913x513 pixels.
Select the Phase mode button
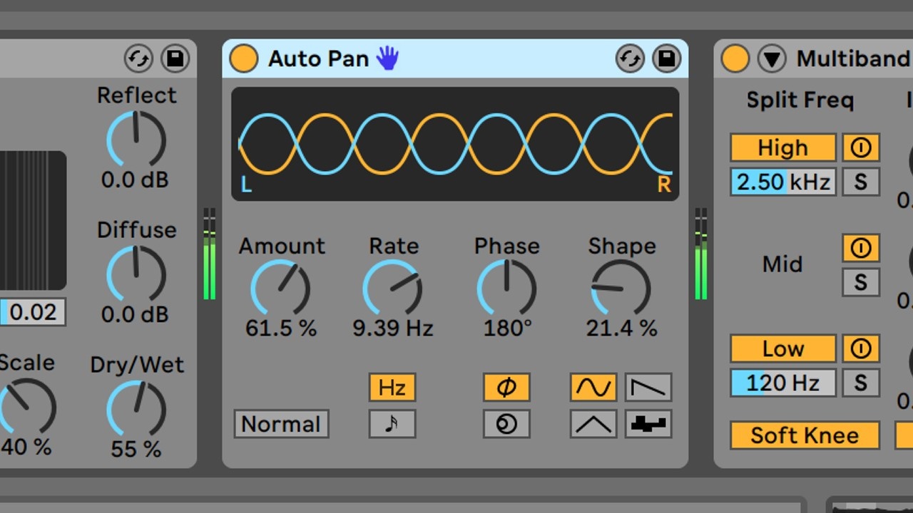506,388
